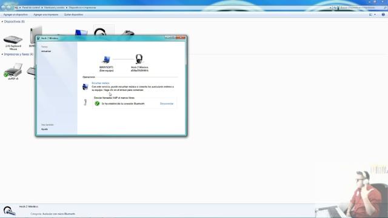
Task: Click Agregar un dispositivo in toolbar
Action: pyautogui.click(x=16, y=15)
